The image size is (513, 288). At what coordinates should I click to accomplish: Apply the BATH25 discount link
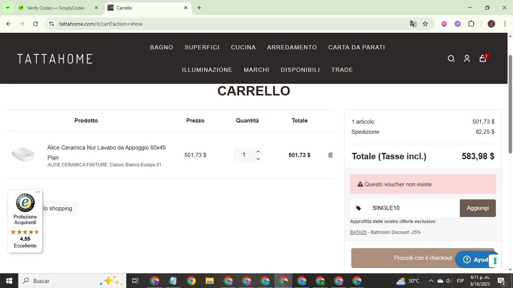pyautogui.click(x=358, y=232)
